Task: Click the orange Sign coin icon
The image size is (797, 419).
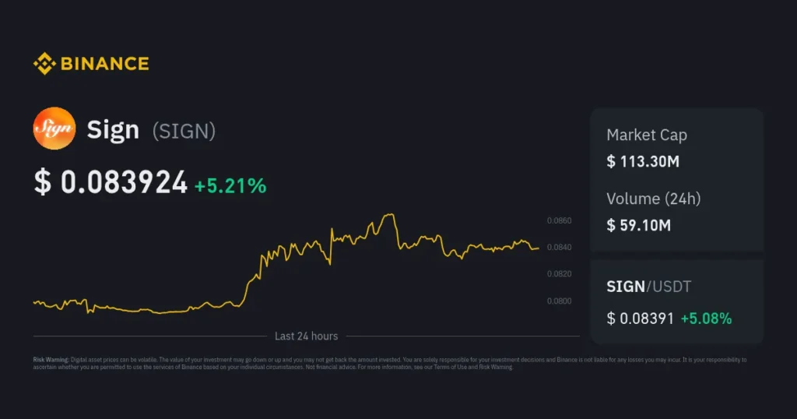Action: tap(54, 129)
